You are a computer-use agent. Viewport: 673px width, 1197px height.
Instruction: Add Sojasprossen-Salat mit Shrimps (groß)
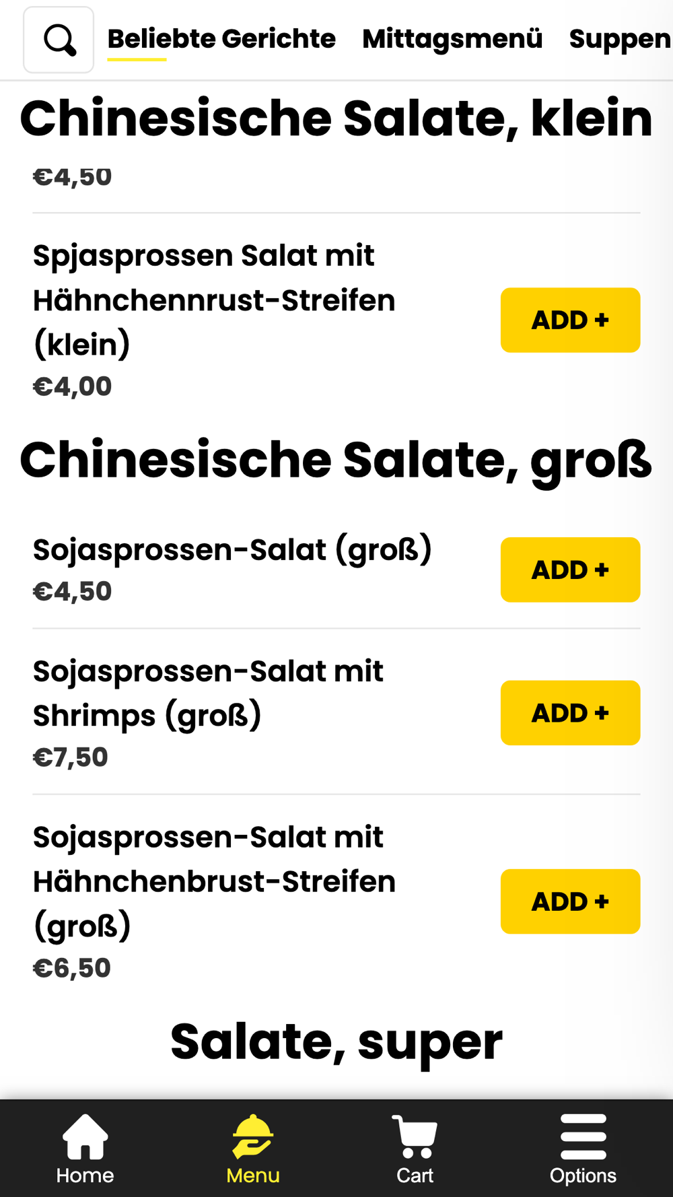click(570, 712)
